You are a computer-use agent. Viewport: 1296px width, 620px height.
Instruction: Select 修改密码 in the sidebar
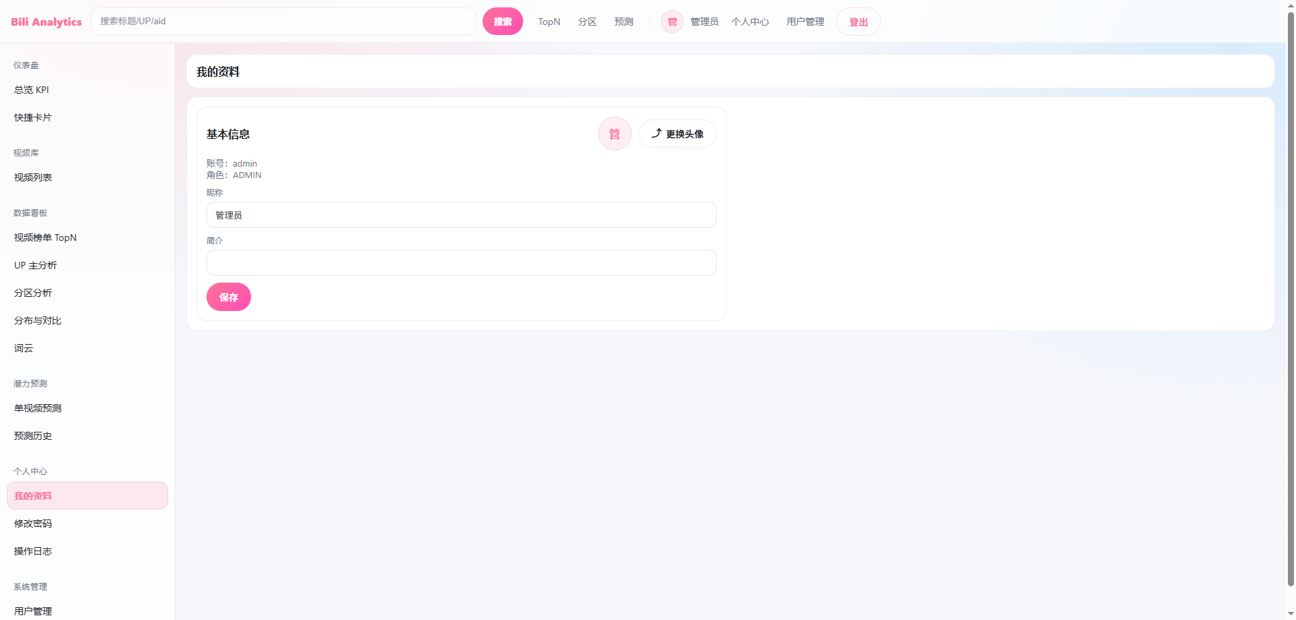33,524
